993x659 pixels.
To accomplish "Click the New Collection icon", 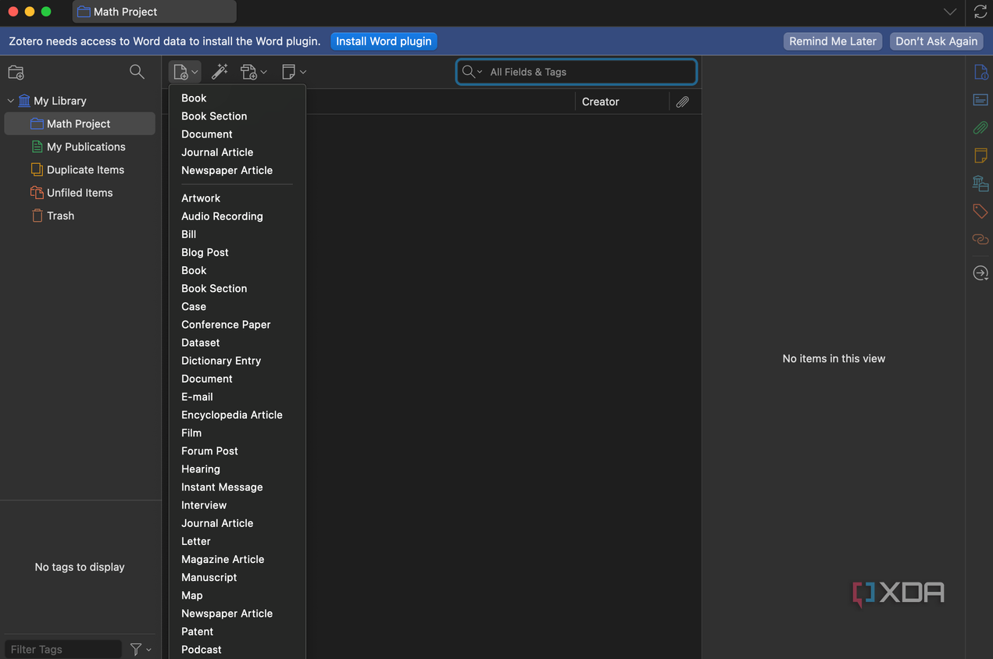I will pyautogui.click(x=16, y=72).
